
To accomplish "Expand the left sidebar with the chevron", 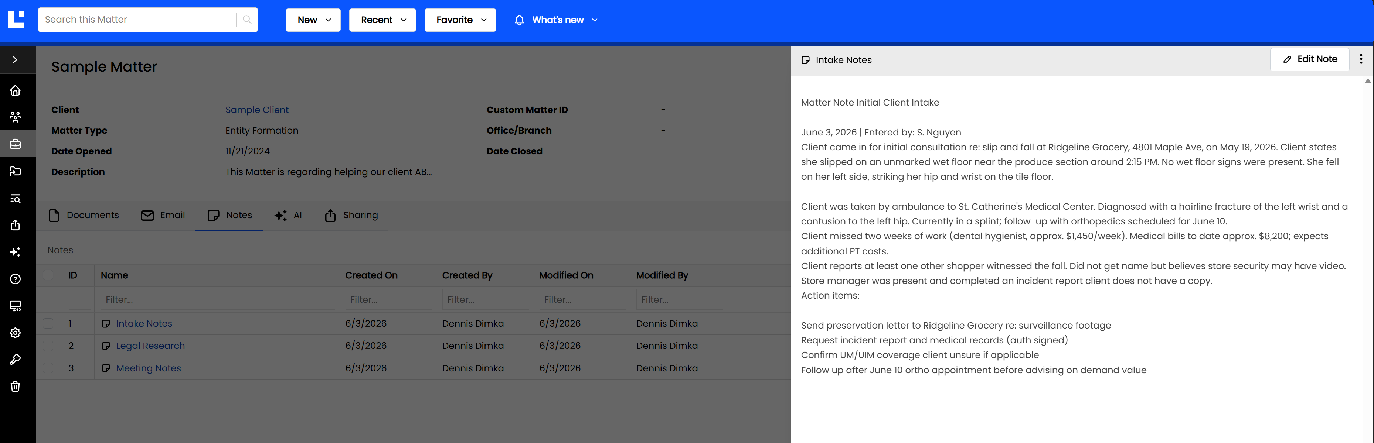I will point(15,60).
